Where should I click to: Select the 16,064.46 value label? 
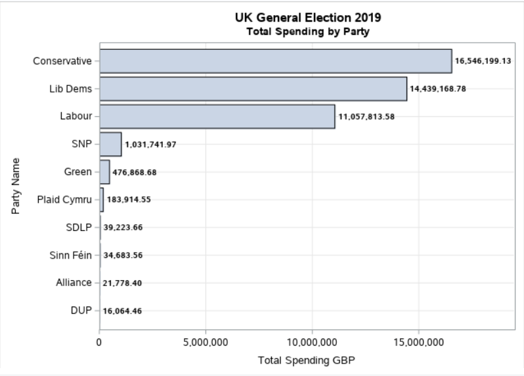pos(123,310)
